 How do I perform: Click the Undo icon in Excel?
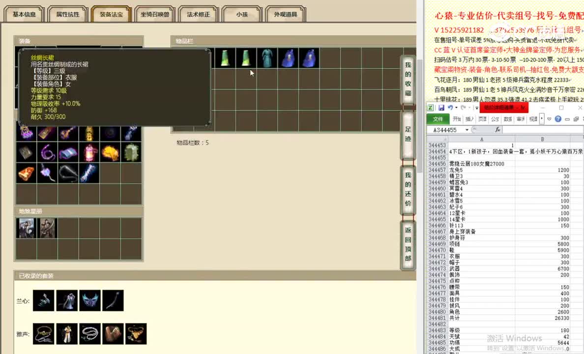pyautogui.click(x=450, y=108)
